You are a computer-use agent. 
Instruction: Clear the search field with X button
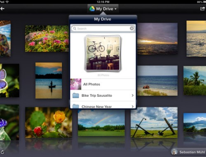[x=132, y=28]
